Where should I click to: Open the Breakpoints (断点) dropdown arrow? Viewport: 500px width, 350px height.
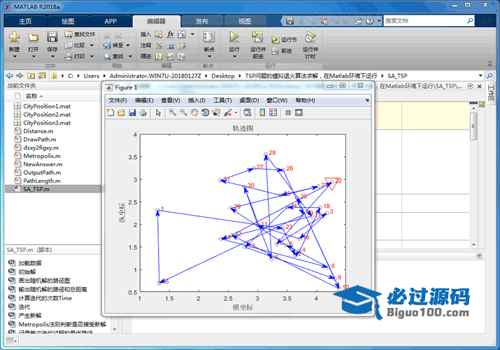pyautogui.click(x=209, y=57)
